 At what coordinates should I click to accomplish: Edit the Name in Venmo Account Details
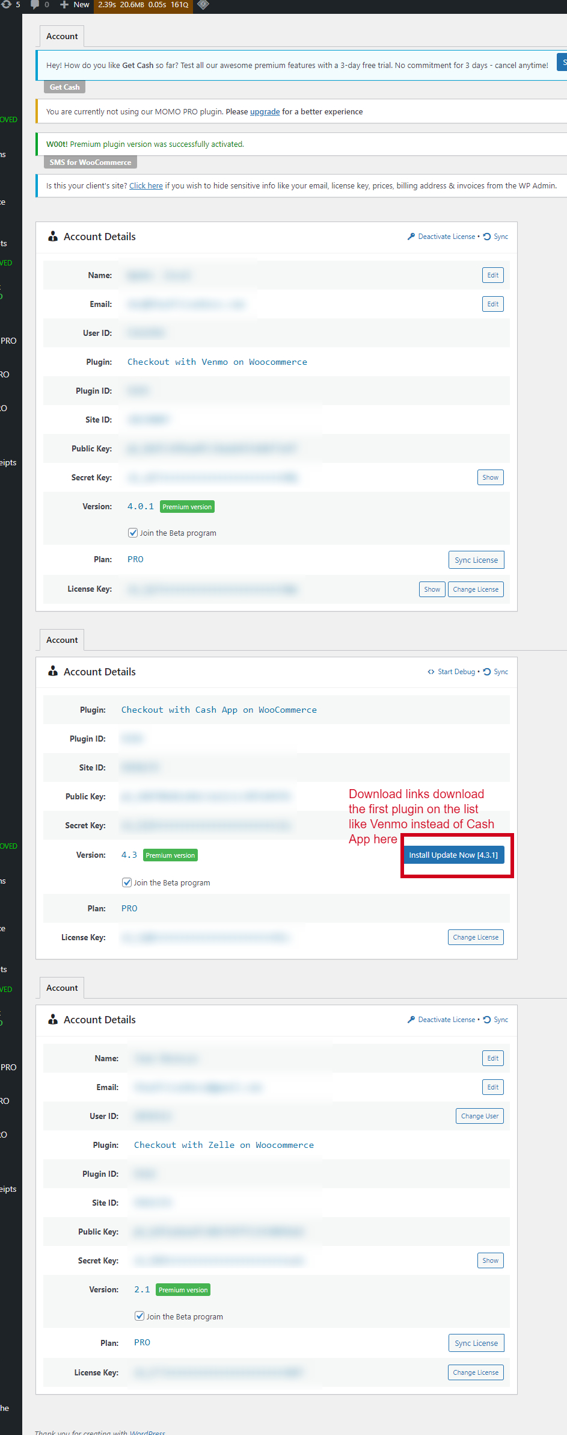pos(493,275)
